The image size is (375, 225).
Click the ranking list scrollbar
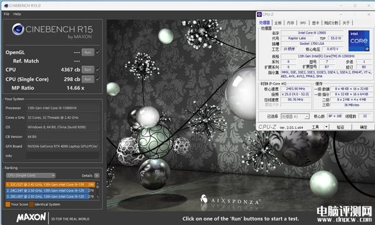(x=97, y=190)
